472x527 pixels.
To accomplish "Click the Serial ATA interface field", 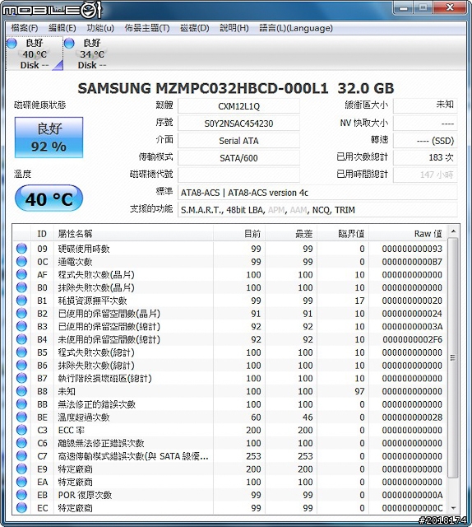I will pyautogui.click(x=238, y=141).
